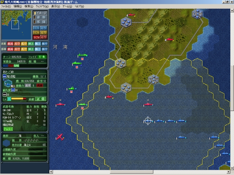This screenshot has width=234, height=175.
Task: Toggle 低空 in the 部隊 filter row
Action: tap(24, 49)
